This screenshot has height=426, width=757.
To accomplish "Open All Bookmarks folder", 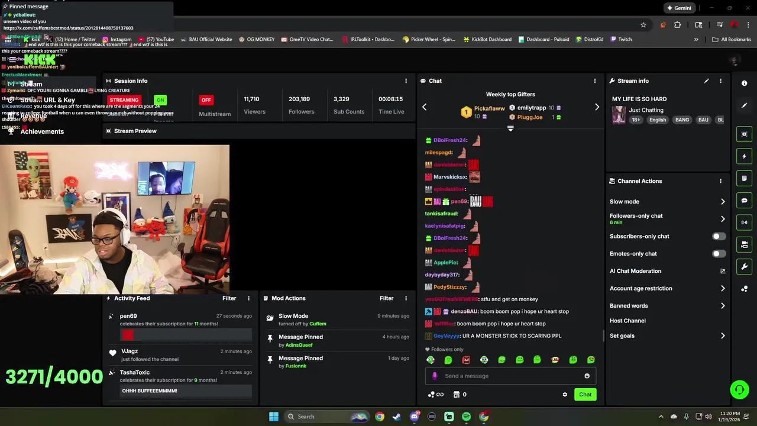I will [732, 40].
